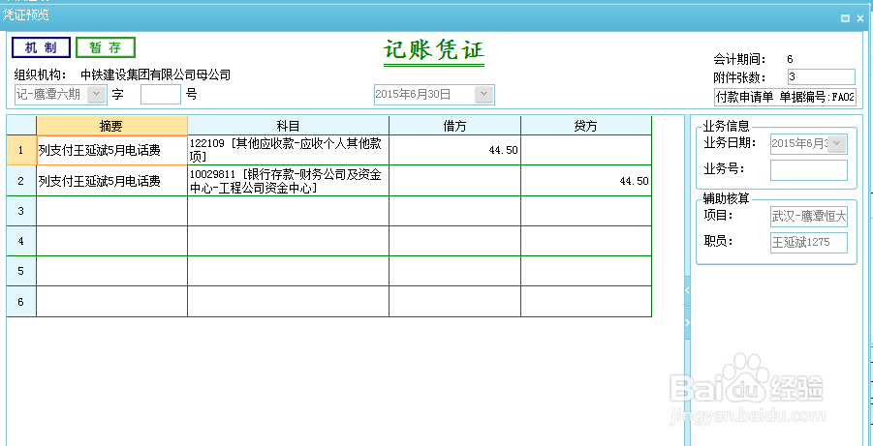Click the 项目 field 武汉-鹰潭恒大

[808, 217]
